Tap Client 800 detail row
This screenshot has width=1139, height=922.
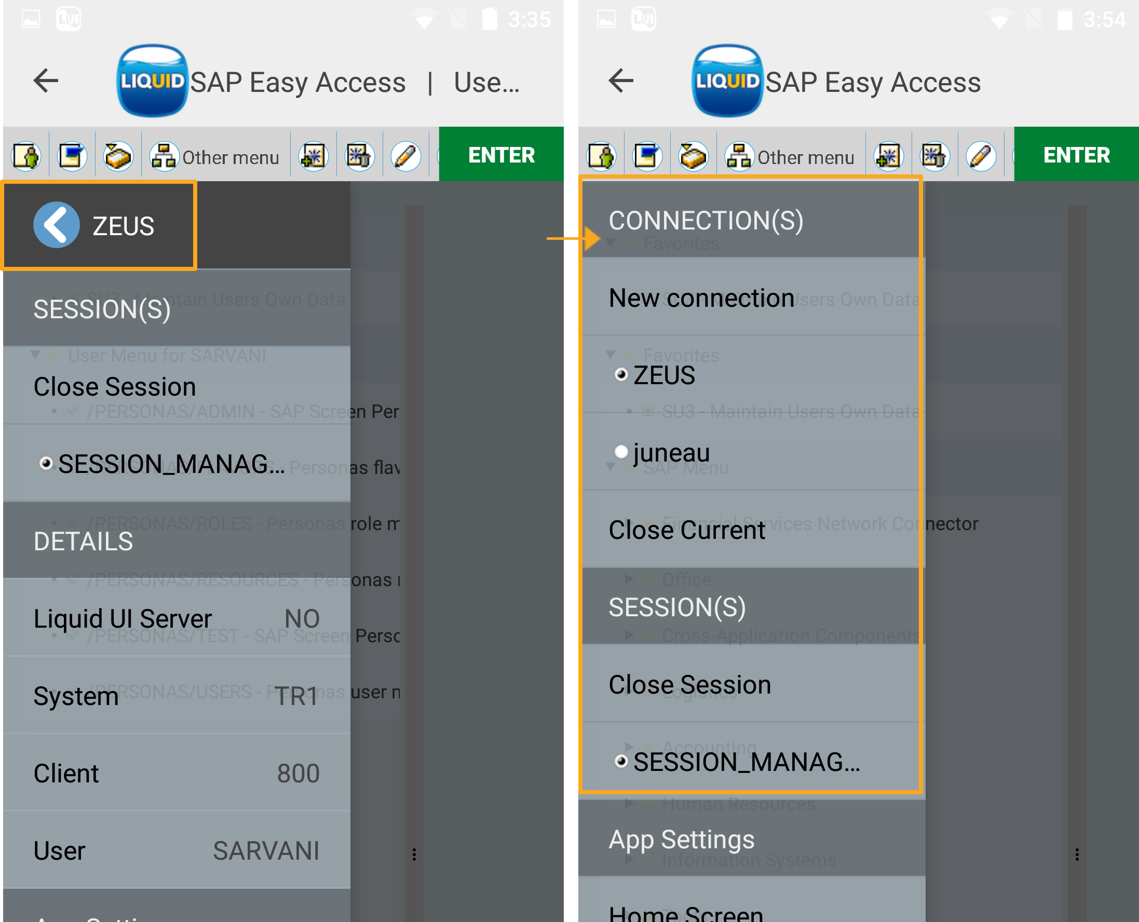click(x=177, y=774)
